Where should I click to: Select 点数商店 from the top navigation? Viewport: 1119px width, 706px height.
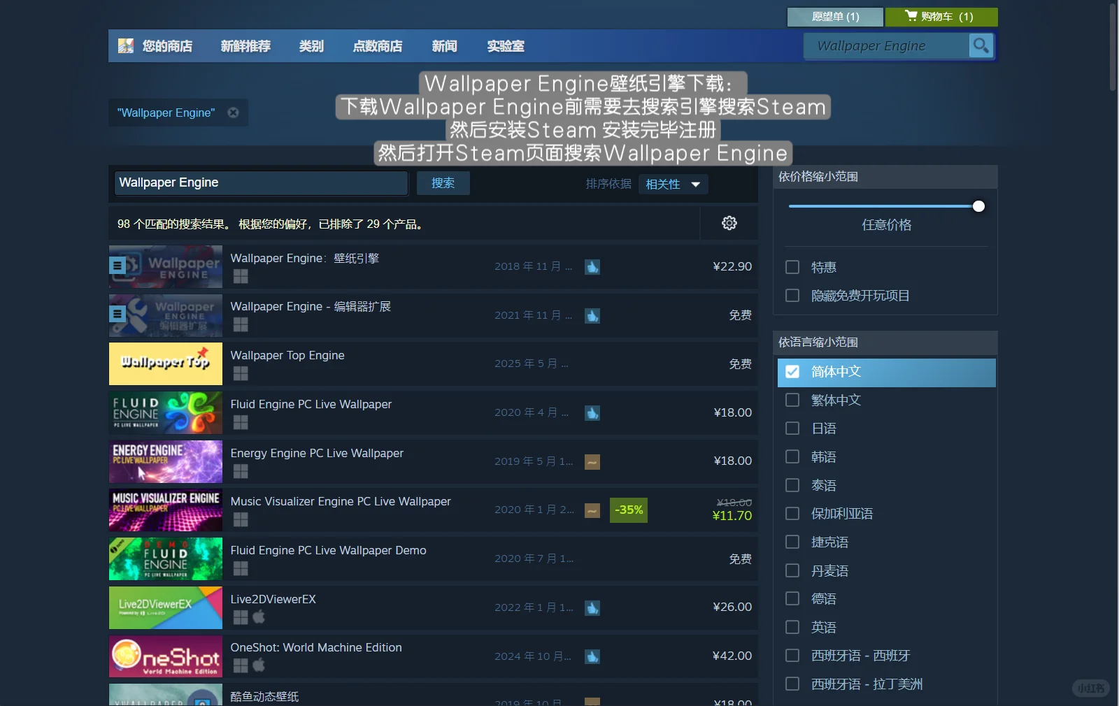(378, 45)
